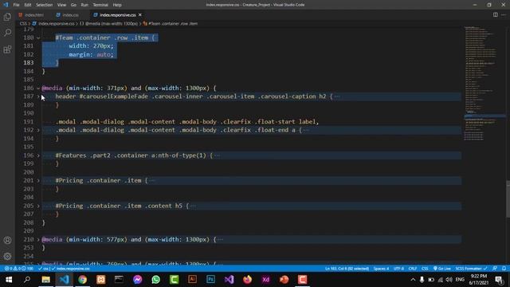Open WhatsApp from the taskbar
The height and width of the screenshot is (287, 510).
[156, 280]
